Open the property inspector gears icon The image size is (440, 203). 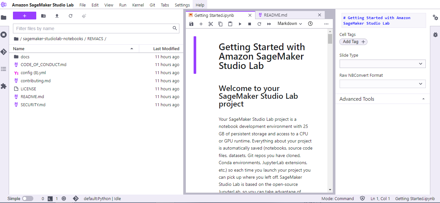(x=435, y=17)
